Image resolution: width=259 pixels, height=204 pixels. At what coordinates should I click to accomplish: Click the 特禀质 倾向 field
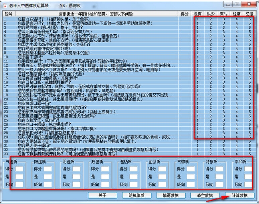tap(219, 184)
